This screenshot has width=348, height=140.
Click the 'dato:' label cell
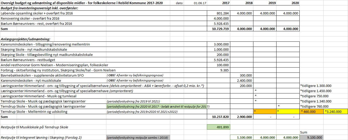click(179, 3)
